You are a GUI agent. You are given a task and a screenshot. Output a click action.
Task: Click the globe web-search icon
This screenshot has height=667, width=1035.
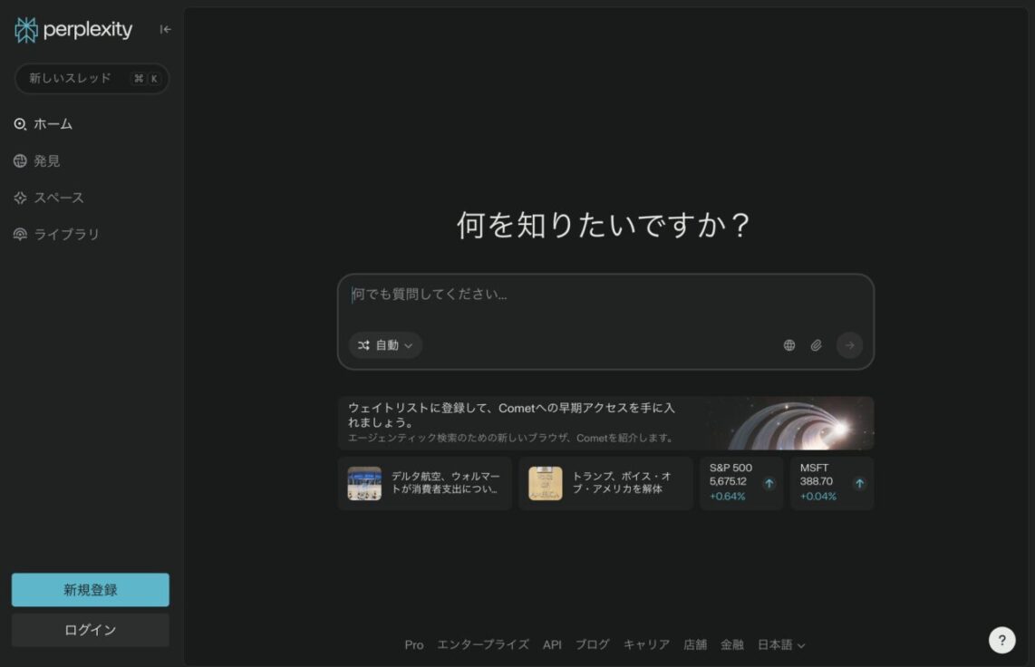pos(788,345)
